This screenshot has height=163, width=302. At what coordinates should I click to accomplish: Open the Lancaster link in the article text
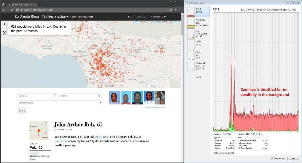(x=61, y=141)
